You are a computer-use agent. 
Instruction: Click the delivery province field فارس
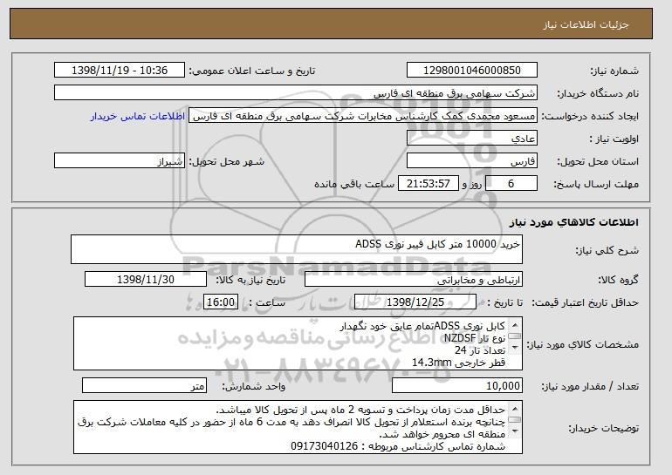(x=472, y=161)
